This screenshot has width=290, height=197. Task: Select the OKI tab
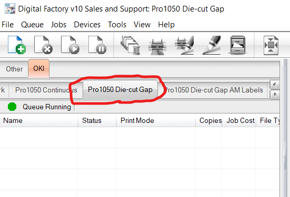coord(38,68)
